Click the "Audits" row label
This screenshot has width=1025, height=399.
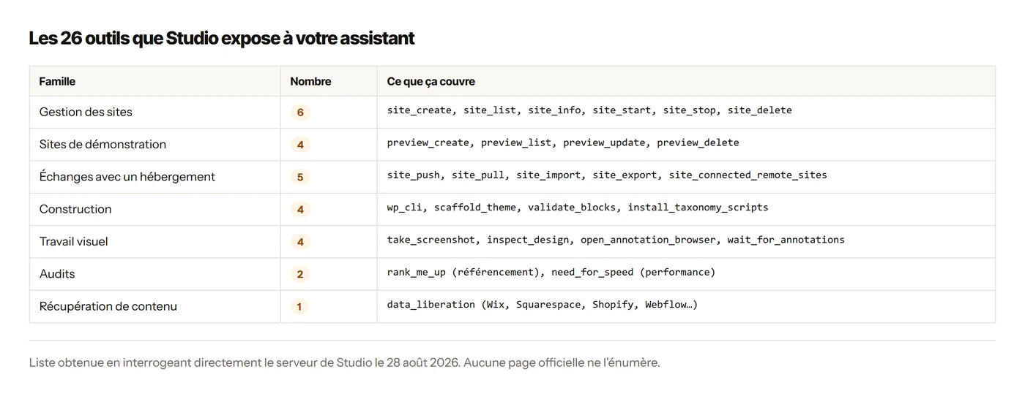(x=57, y=273)
